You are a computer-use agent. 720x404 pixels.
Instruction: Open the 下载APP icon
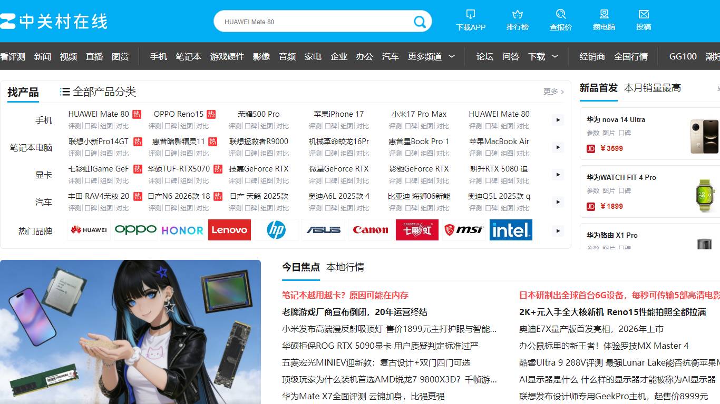[x=471, y=15]
